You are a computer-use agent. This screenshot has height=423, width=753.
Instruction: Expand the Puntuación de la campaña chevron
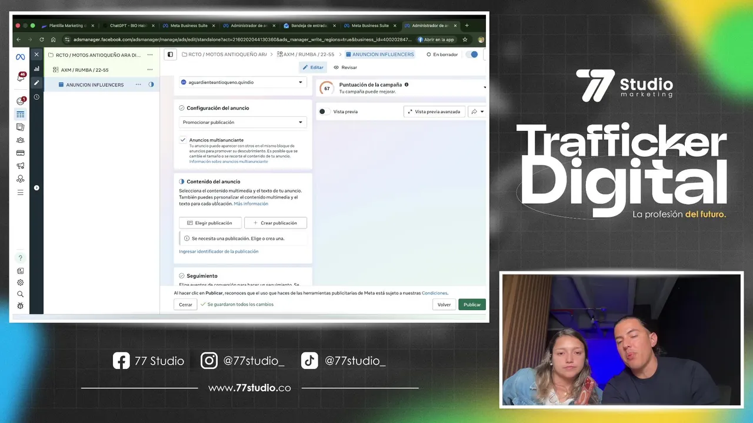pyautogui.click(x=485, y=88)
